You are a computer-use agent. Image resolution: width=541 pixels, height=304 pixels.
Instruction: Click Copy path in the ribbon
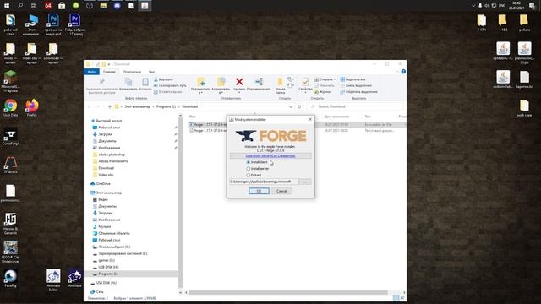point(170,86)
